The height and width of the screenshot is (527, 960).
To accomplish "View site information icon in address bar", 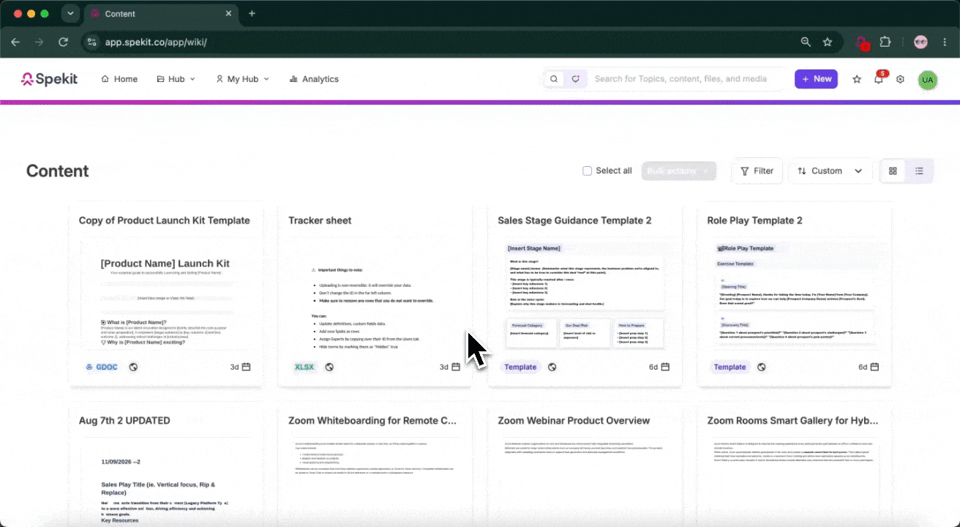I will click(x=91, y=42).
